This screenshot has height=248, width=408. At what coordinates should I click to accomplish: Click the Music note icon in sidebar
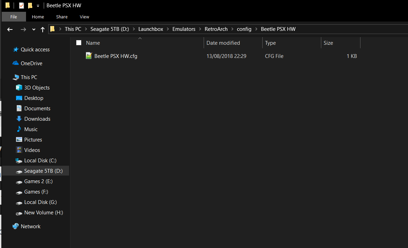(x=19, y=129)
